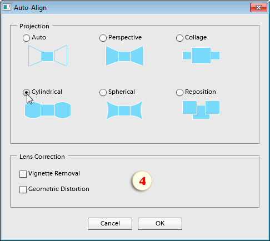Screen dimensions: 270x241
Task: Click the Perspective projection illustration
Action: [x=124, y=56]
